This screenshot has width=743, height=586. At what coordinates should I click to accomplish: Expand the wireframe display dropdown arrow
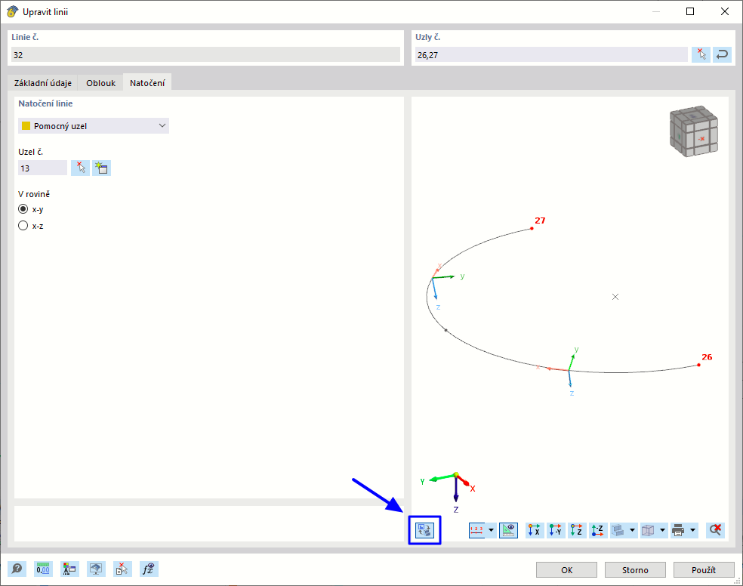tap(662, 530)
